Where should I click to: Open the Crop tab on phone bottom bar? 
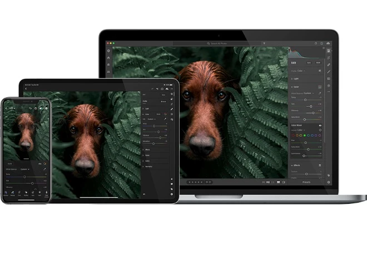coord(19,193)
